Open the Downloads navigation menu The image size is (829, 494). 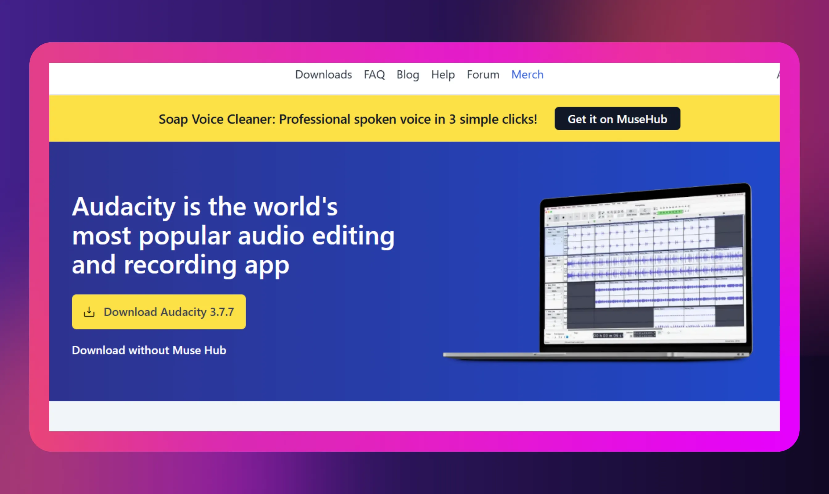(x=323, y=75)
